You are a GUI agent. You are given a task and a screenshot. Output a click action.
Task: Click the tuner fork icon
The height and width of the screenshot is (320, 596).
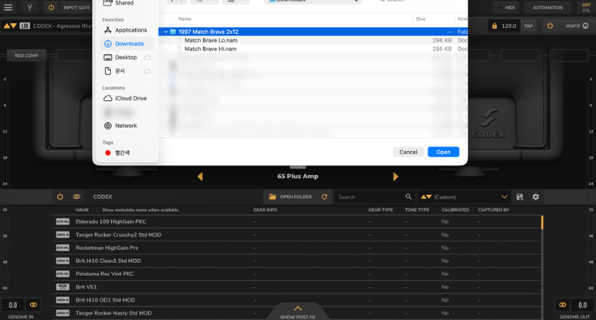coord(29,8)
